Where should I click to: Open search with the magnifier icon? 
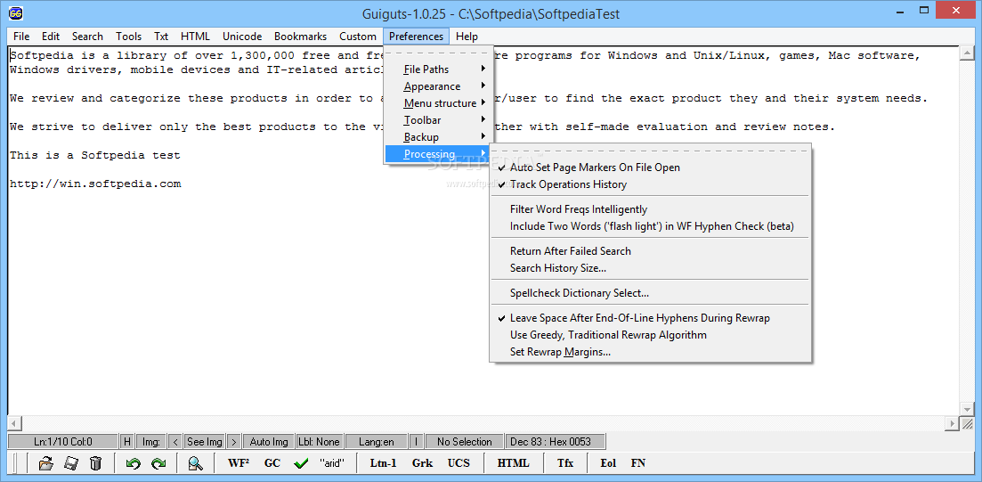point(195,464)
